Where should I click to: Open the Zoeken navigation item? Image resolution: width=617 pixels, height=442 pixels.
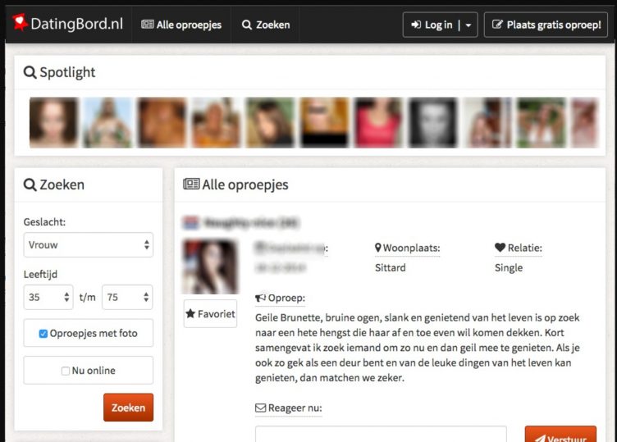pyautogui.click(x=265, y=25)
